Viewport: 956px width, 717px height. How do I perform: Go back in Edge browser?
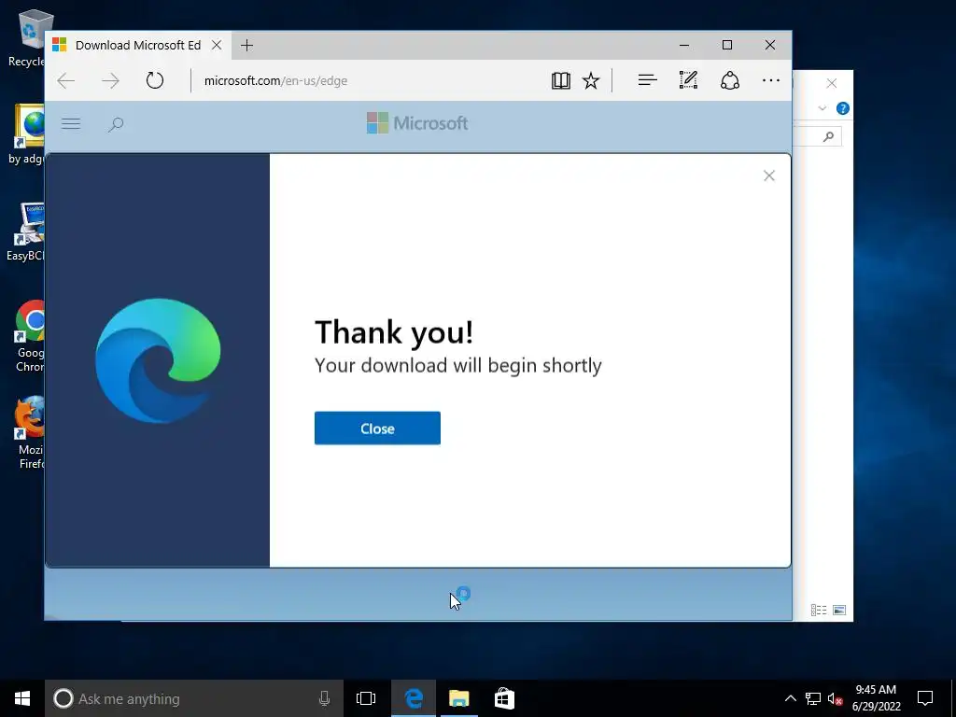coord(66,80)
